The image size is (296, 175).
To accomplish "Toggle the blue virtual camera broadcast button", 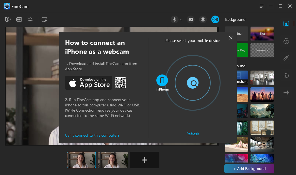I will pyautogui.click(x=215, y=19).
